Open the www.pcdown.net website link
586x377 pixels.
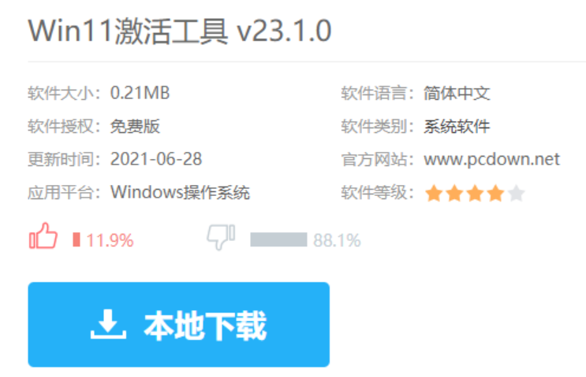[491, 160]
